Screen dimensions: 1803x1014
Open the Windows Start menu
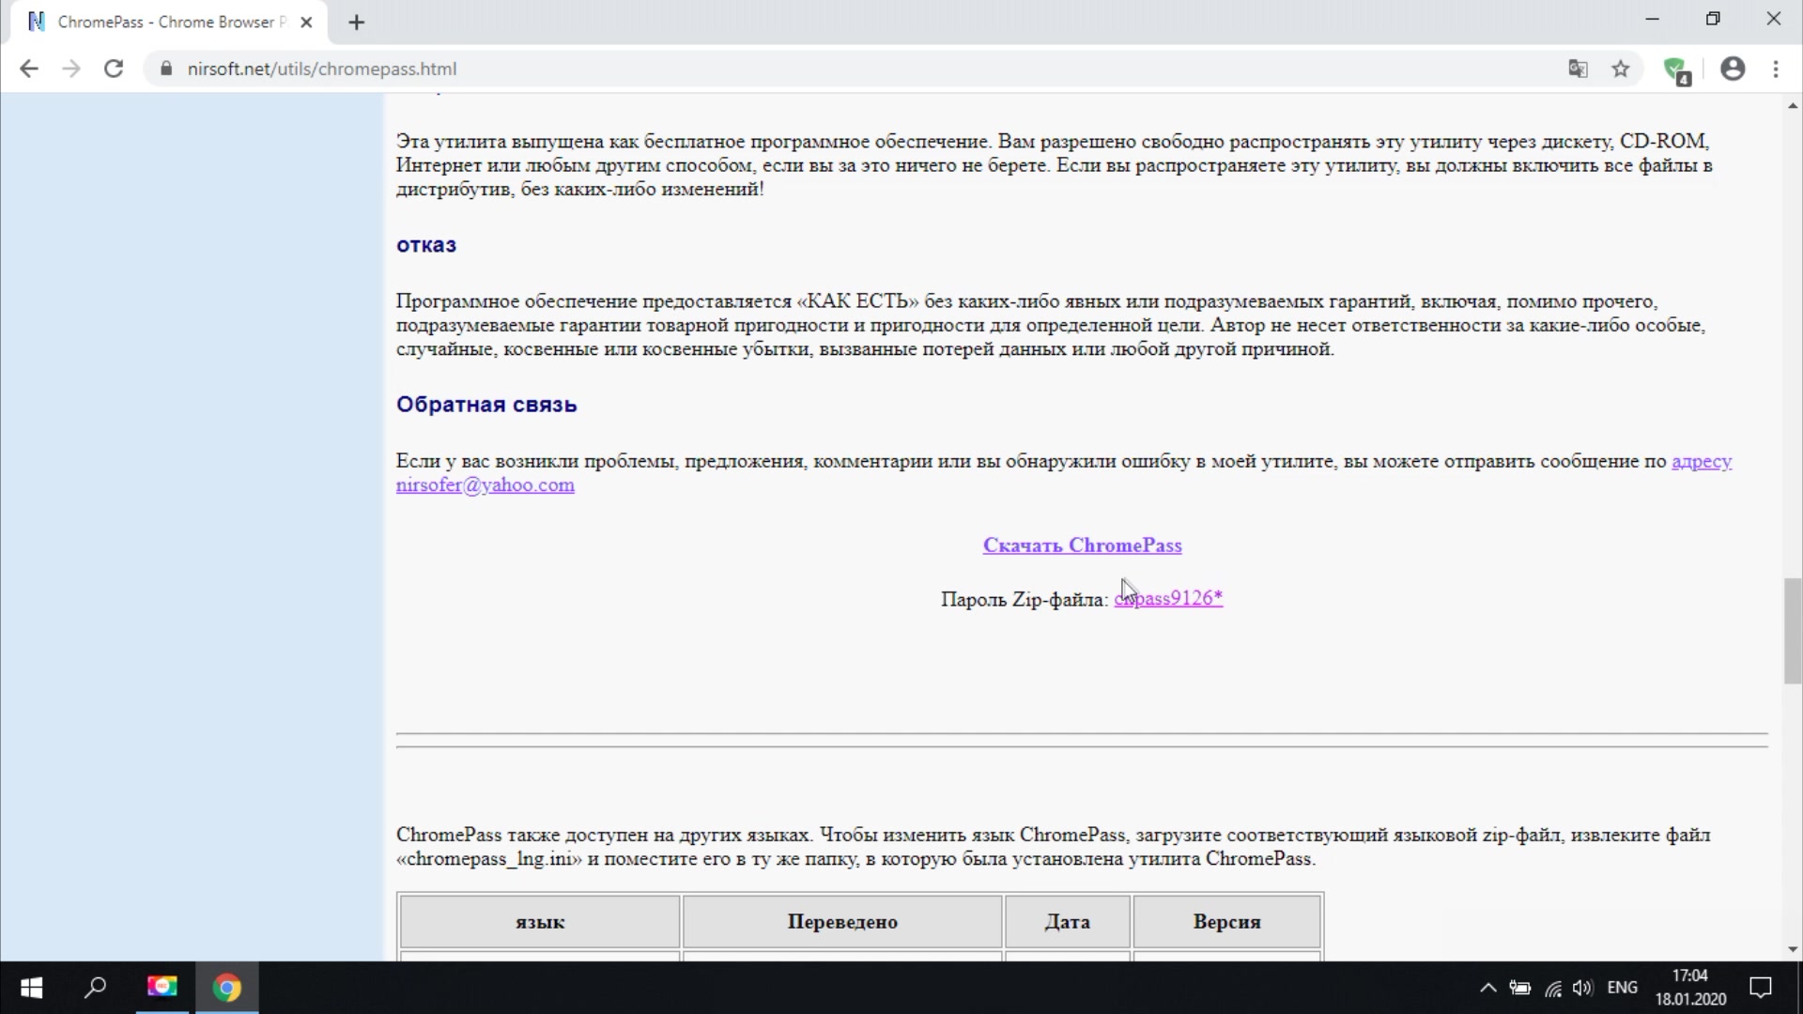click(30, 988)
